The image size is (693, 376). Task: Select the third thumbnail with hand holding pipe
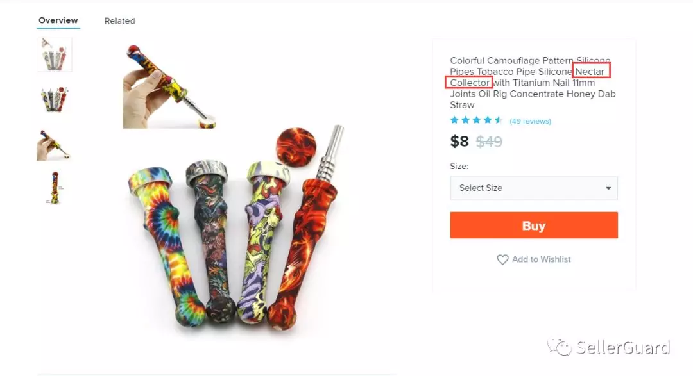55,143
